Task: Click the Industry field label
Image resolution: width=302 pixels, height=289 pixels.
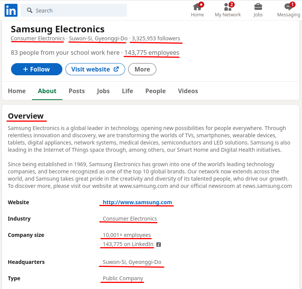Action: point(19,219)
